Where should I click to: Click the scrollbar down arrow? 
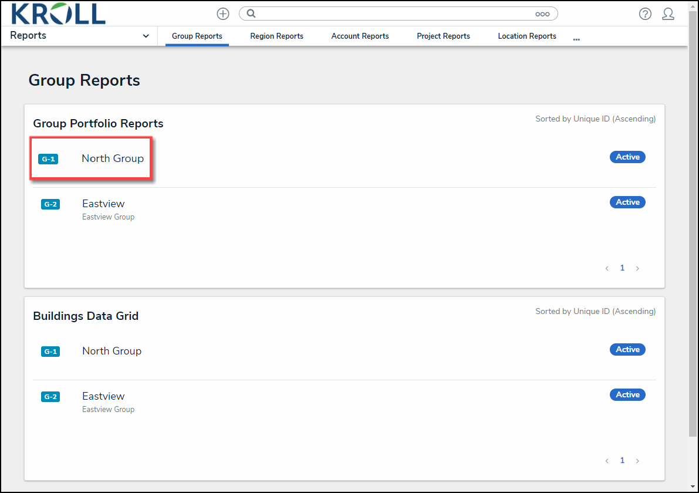click(693, 487)
